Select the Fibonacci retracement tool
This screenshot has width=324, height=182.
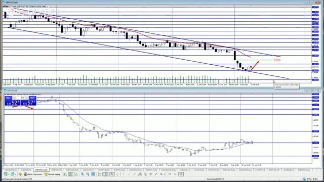point(145,174)
